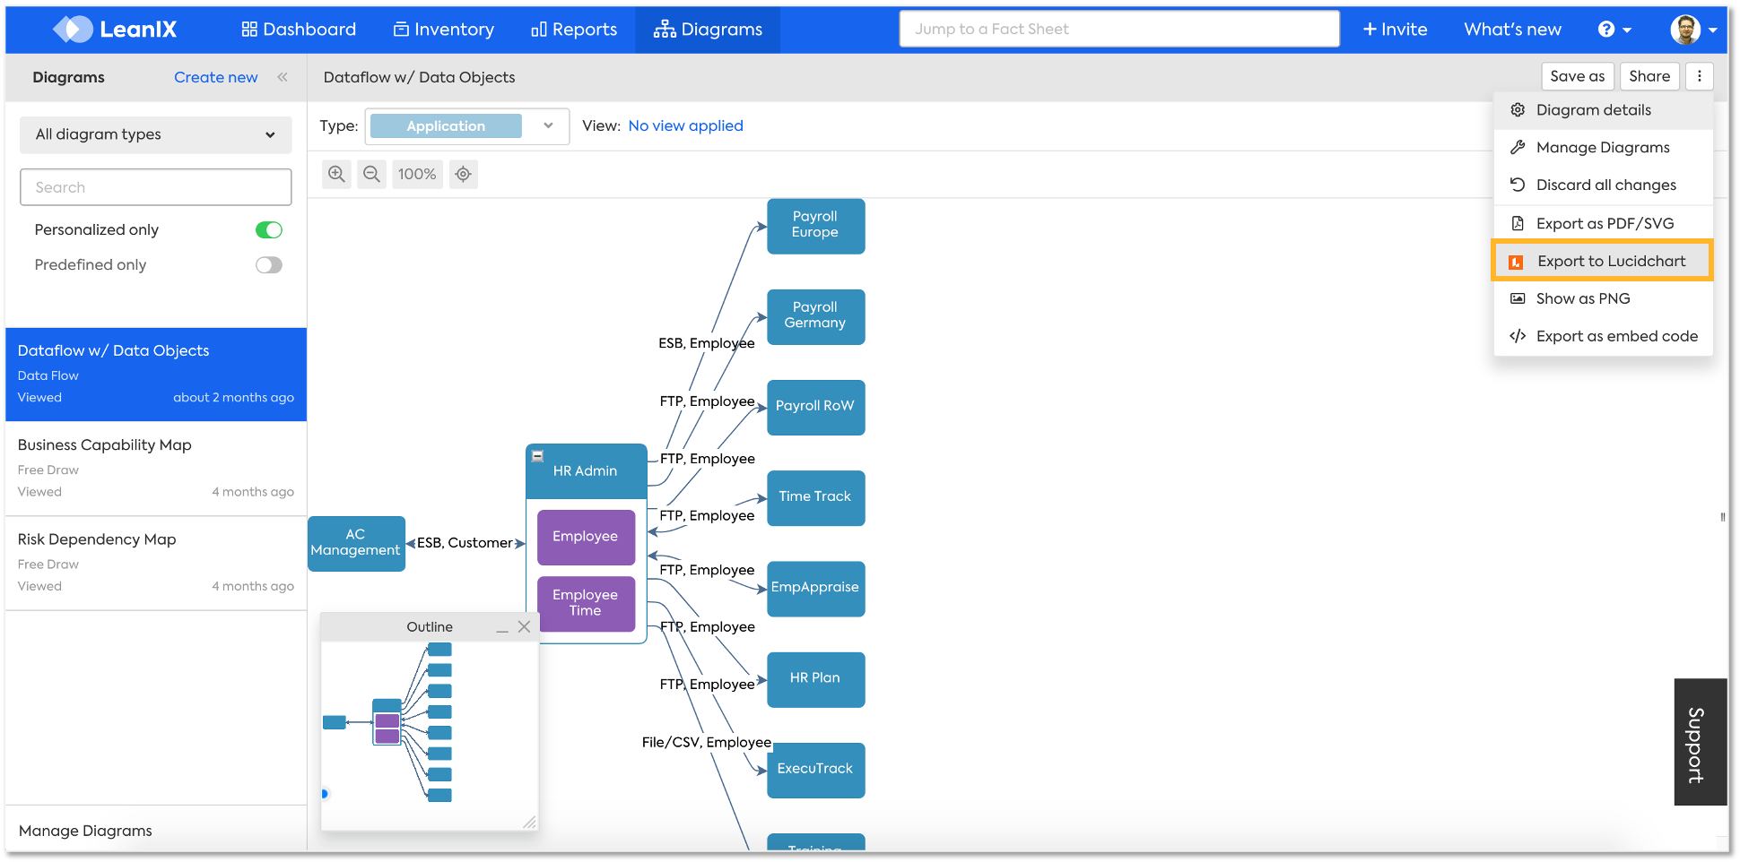Open the user avatar menu

[1693, 30]
